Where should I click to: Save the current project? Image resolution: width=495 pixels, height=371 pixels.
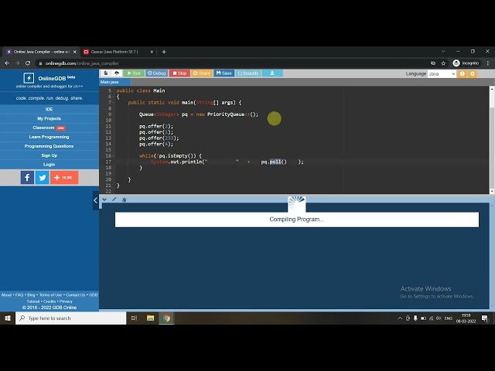pos(224,73)
